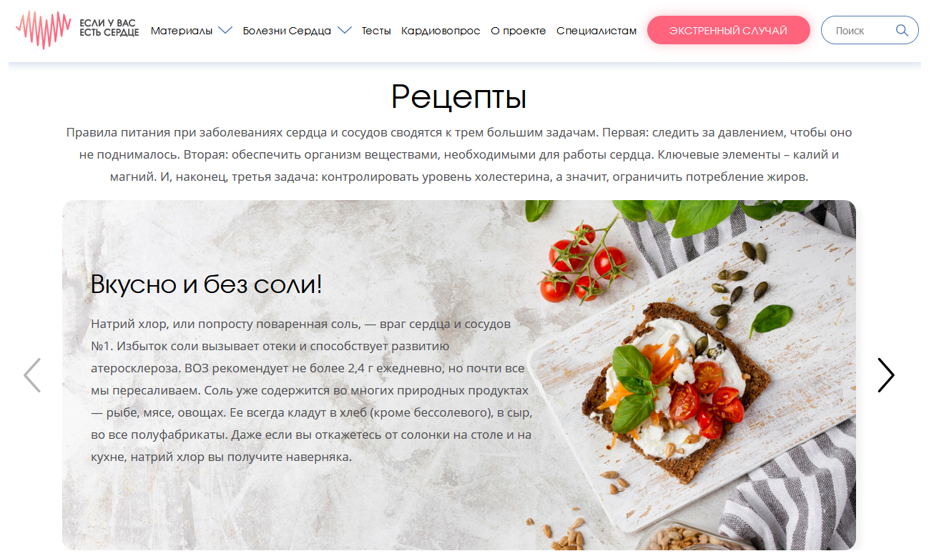Open the О проекте page

pos(518,31)
